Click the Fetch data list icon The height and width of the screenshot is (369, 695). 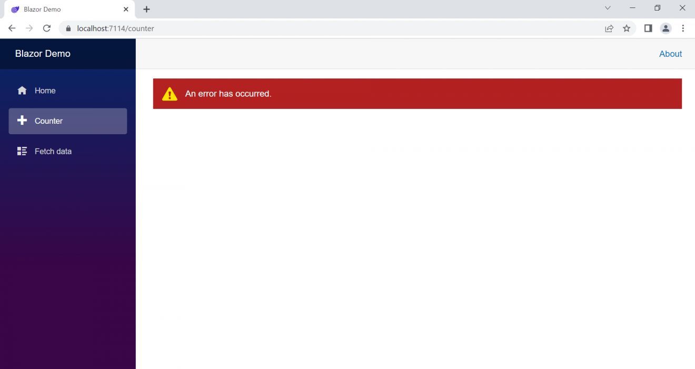[22, 151]
